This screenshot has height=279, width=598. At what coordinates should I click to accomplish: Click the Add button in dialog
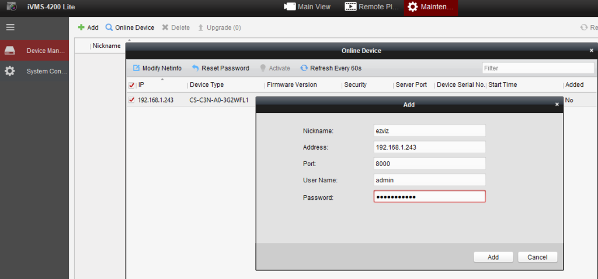493,257
